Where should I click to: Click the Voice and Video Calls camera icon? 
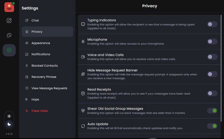click(x=83, y=57)
